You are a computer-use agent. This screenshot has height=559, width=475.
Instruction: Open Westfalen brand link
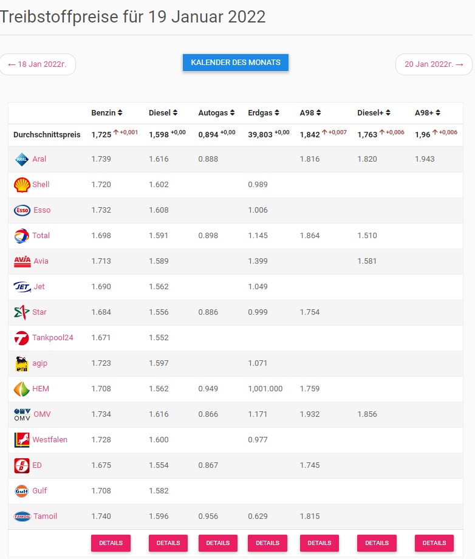(x=50, y=439)
